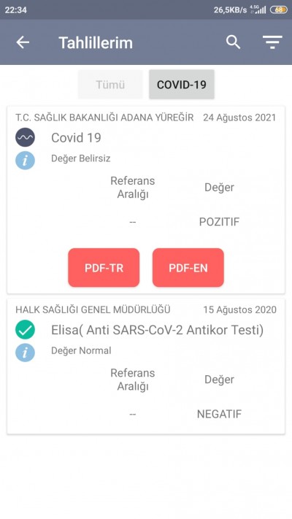Tap the HALK SAĞLIĞI GENEL MÜDÜRLÜĞÜ header
This screenshot has width=292, height=519.
[x=93, y=310]
